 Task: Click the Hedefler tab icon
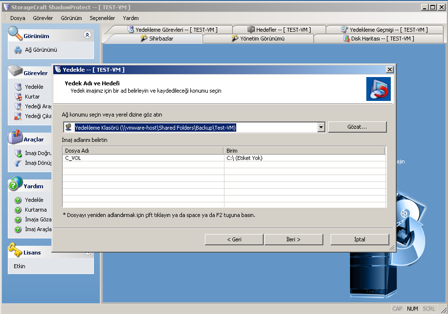(251, 29)
